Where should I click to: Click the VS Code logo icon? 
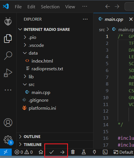pyautogui.click(x=6, y=7)
